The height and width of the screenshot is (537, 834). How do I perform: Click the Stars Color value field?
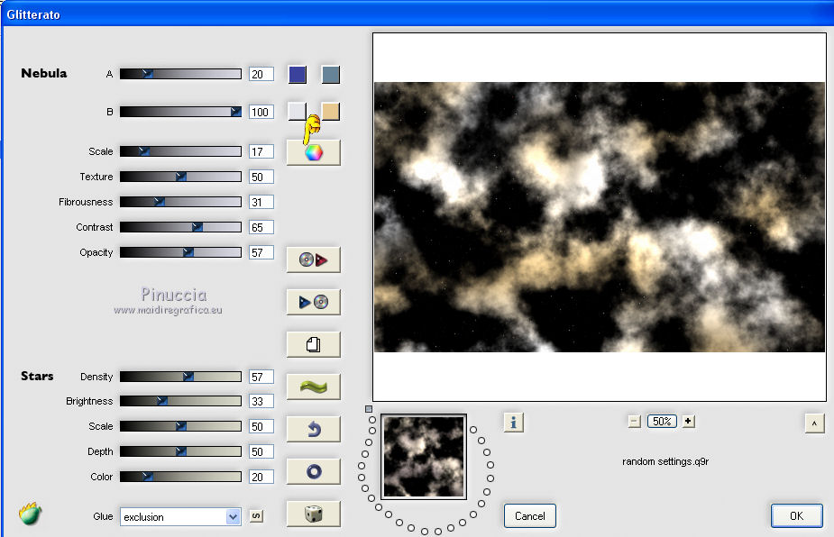(x=261, y=477)
